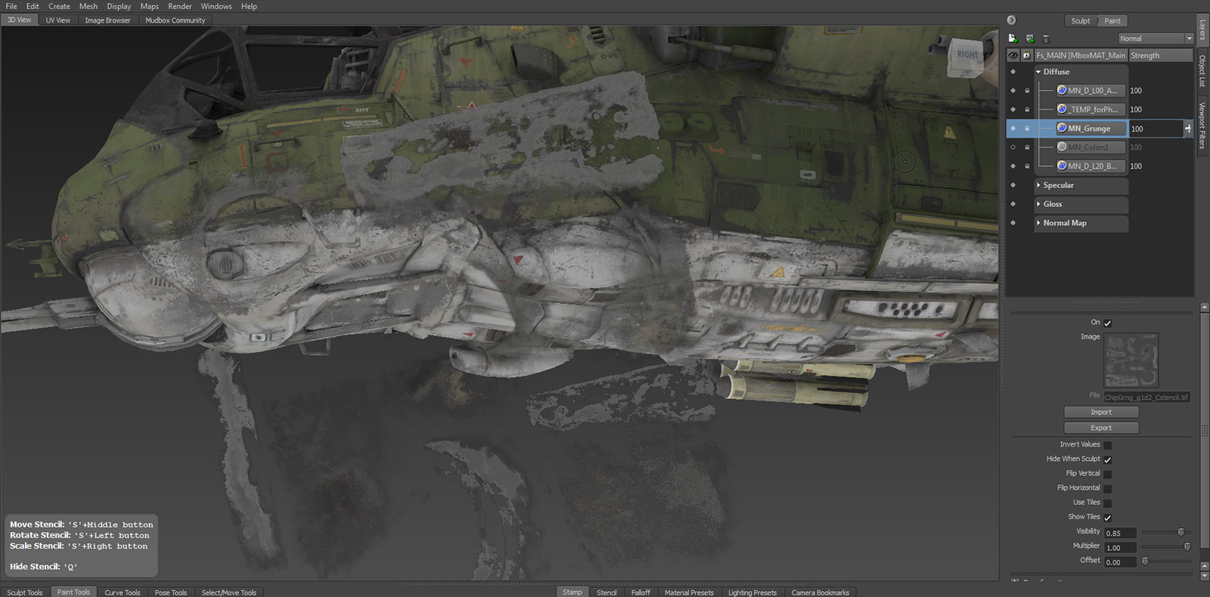Click the MN_D_L00_A layer globe icon
Image resolution: width=1210 pixels, height=597 pixels.
click(x=1062, y=90)
